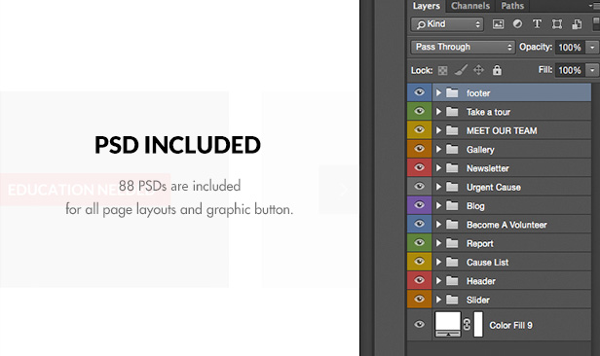Hide the Become A Volunteer group
Screen dimensions: 600x356
point(420,224)
